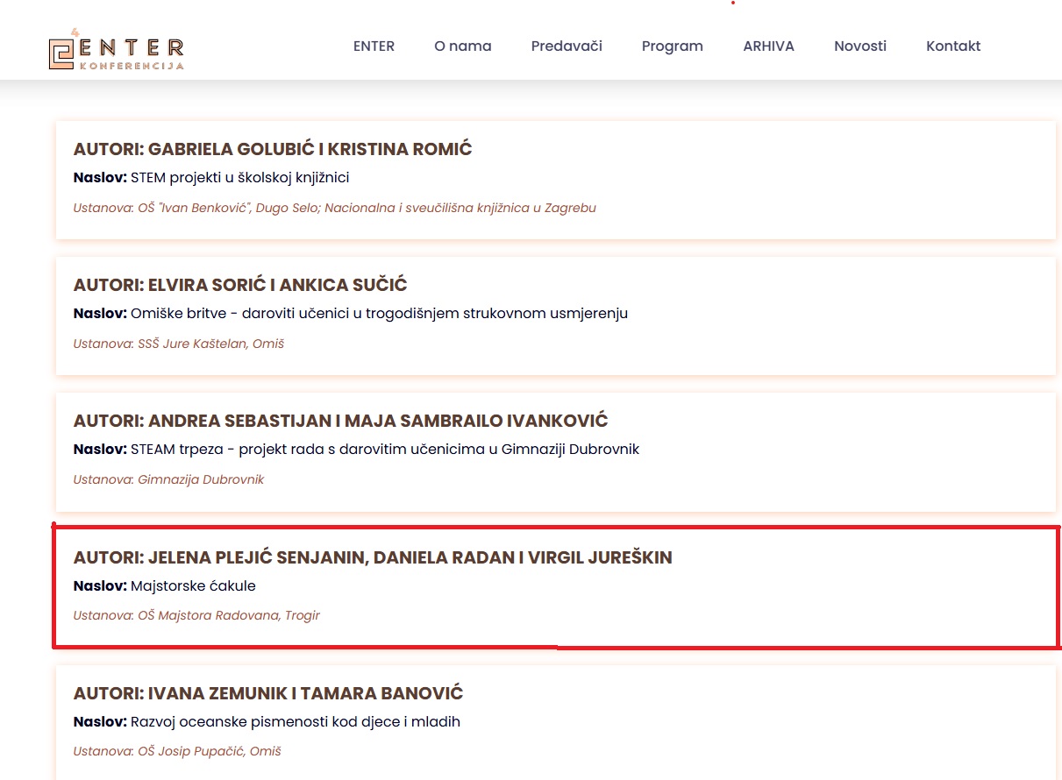Screen dimensions: 1062x780
Task: Select Program from the navigation bar
Action: [672, 46]
